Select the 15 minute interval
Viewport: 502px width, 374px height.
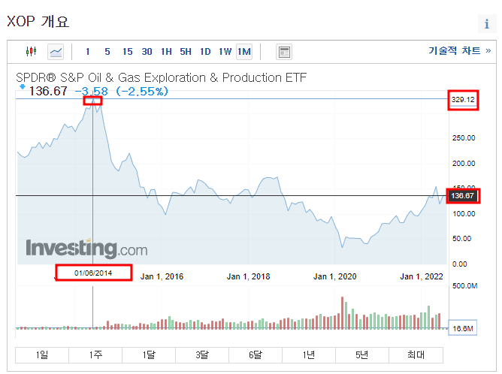[127, 52]
